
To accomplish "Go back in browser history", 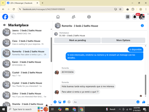I will click(3, 9).
